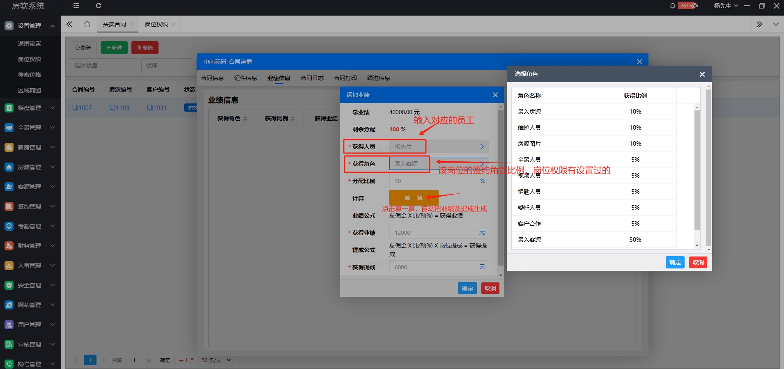Open the 杨先生 user dropdown
The height and width of the screenshot is (369, 784).
tap(726, 6)
